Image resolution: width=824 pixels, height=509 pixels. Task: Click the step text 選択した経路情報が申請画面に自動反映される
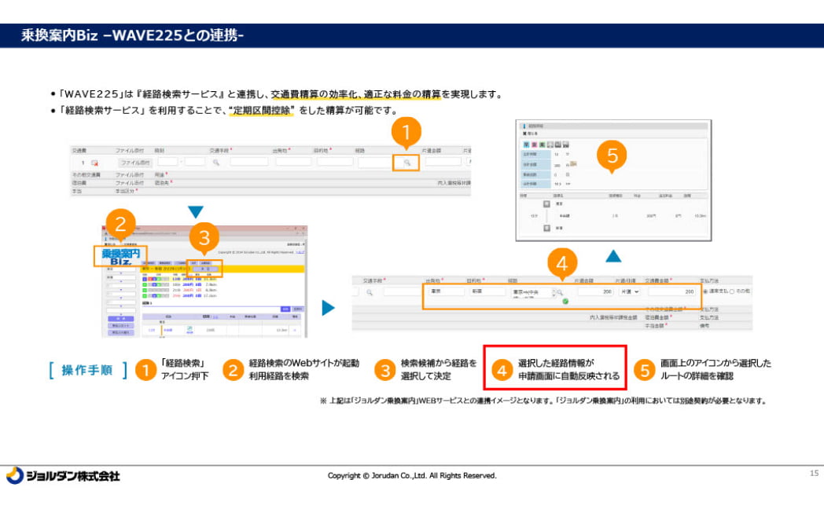(x=569, y=369)
